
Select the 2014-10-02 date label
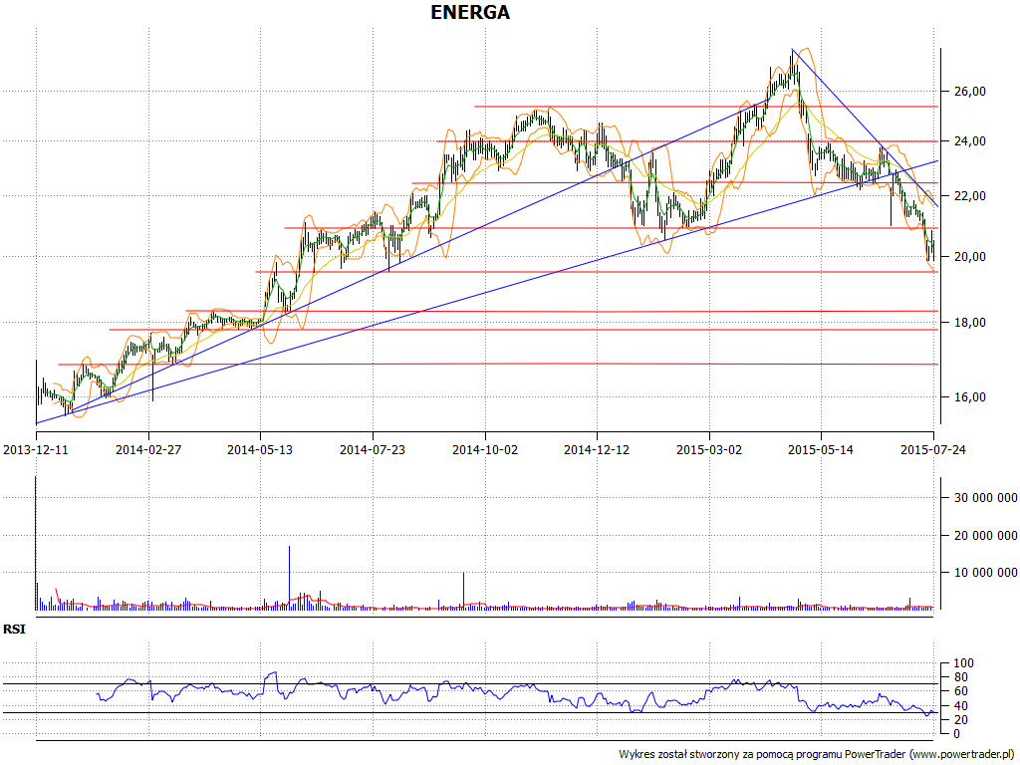point(485,449)
